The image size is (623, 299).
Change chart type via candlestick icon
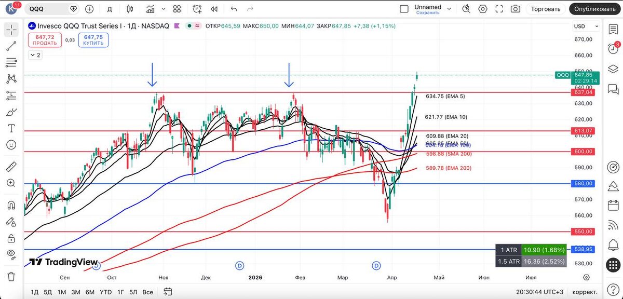[x=130, y=9]
